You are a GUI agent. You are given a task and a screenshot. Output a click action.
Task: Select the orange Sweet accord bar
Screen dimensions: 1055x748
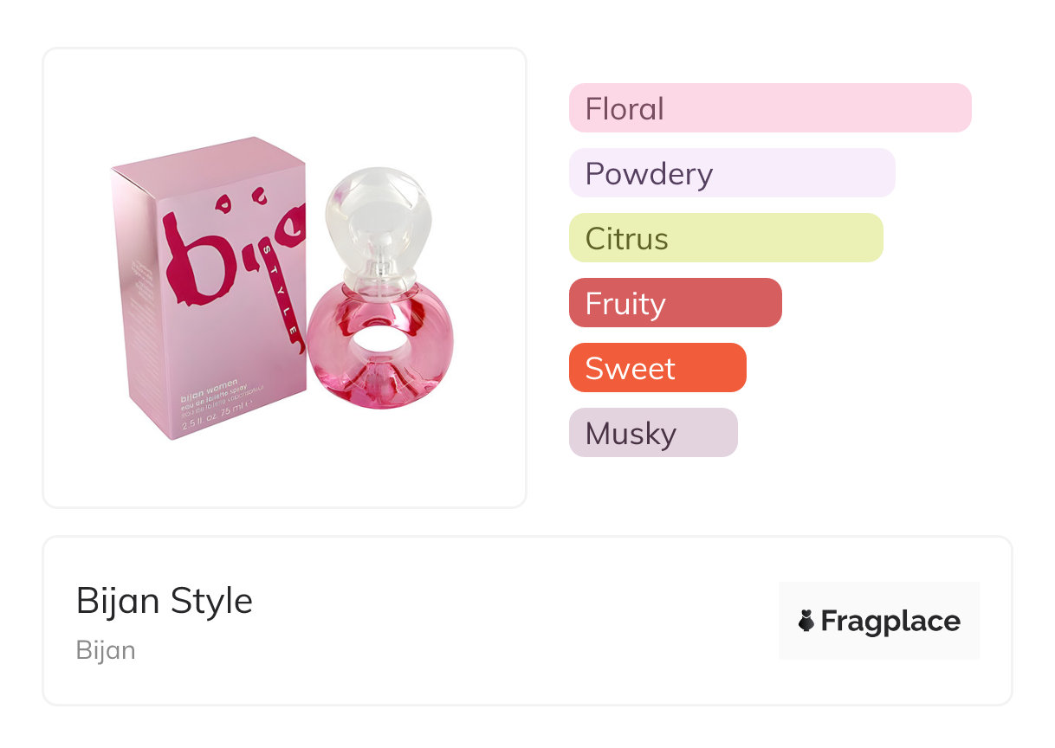[657, 368]
